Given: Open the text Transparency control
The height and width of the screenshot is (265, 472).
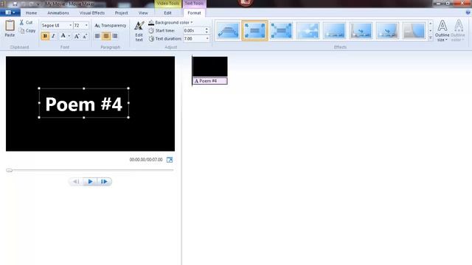Looking at the screenshot, I should pos(110,26).
